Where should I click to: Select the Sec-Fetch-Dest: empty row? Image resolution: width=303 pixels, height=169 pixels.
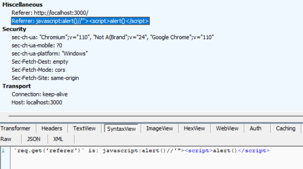pos(40,61)
